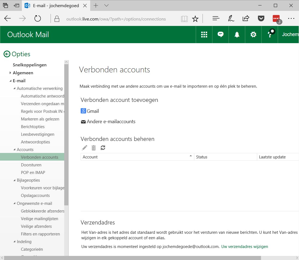View site security lock icon
This screenshot has height=260, width=299.
click(57, 19)
